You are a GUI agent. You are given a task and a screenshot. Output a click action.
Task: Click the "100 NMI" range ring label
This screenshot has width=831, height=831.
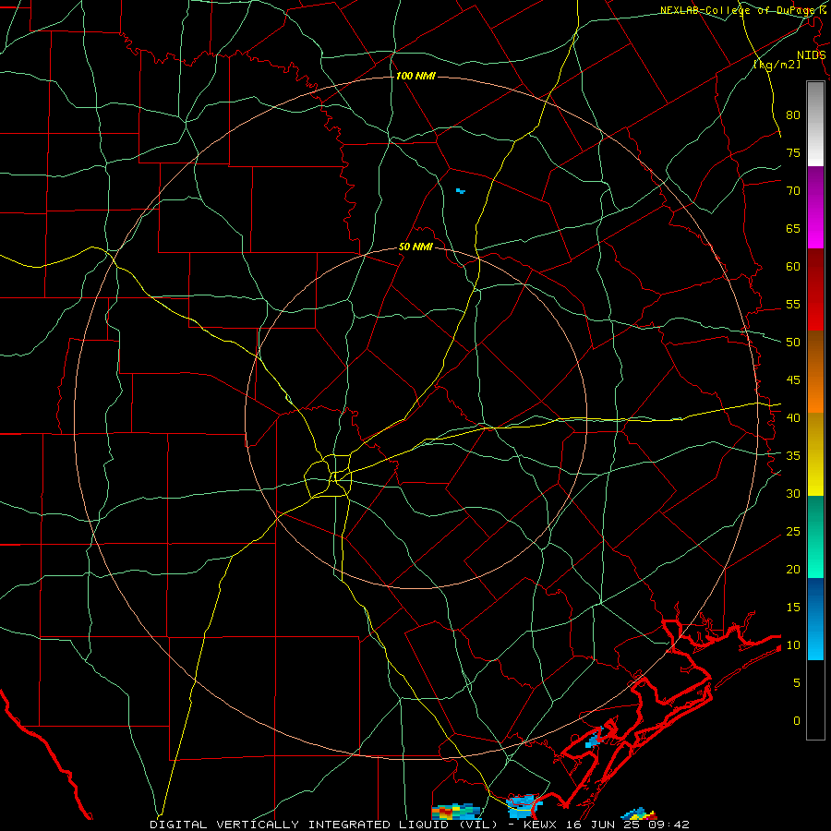pyautogui.click(x=415, y=77)
